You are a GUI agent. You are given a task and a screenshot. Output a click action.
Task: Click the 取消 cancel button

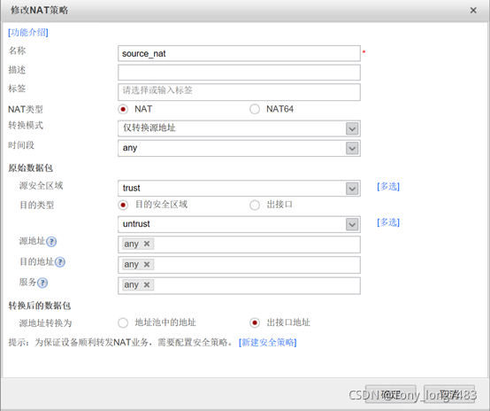[x=449, y=394]
